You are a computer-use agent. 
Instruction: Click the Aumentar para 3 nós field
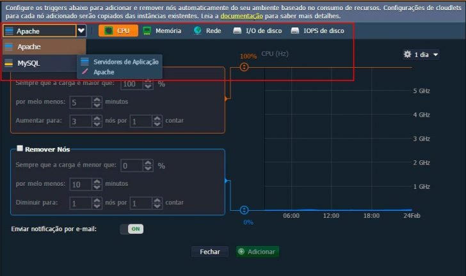[x=81, y=121]
